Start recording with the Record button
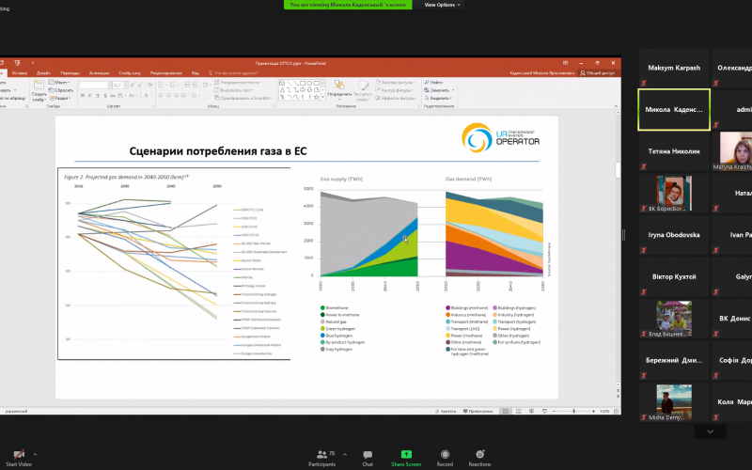 pyautogui.click(x=445, y=458)
